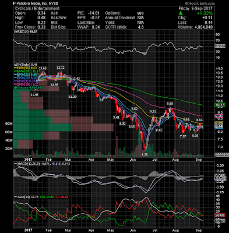The image size is (229, 233).
Task: Click the 20M volume axis label
Action: click(x=9, y=149)
